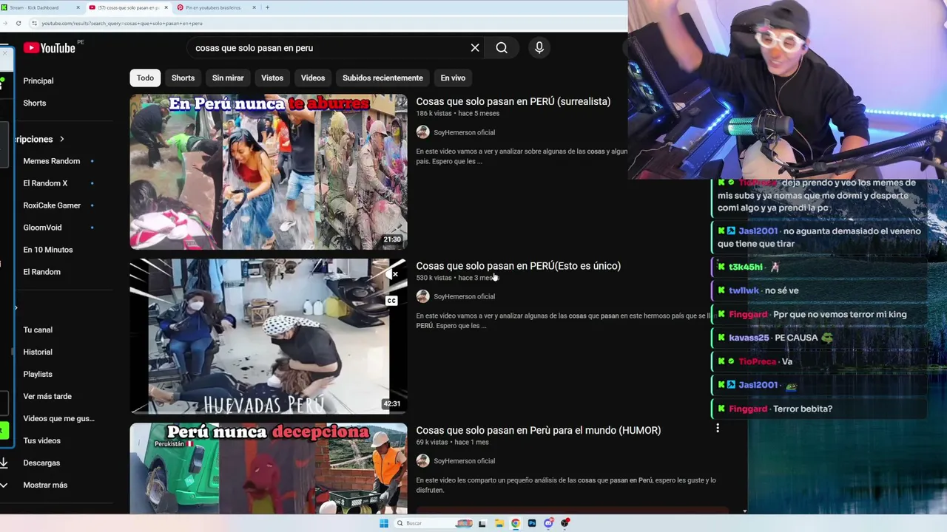This screenshot has height=532, width=947.
Task: Open the options menu for the HUMOR video
Action: click(717, 428)
